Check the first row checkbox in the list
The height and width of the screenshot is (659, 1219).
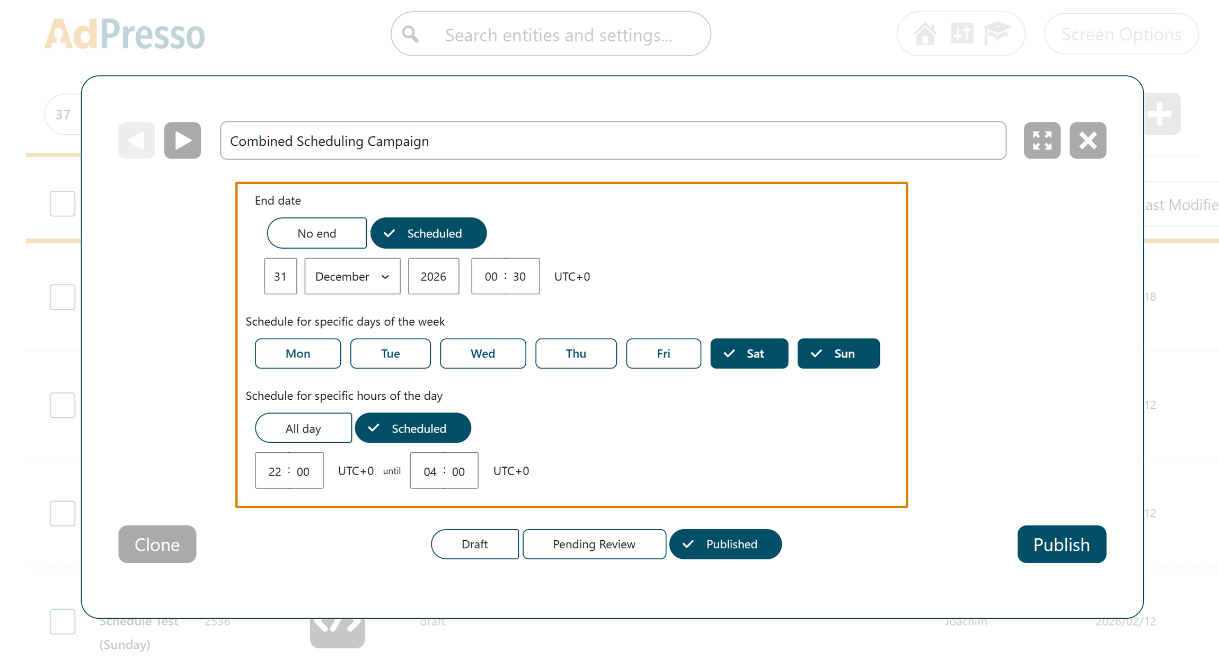pos(63,204)
